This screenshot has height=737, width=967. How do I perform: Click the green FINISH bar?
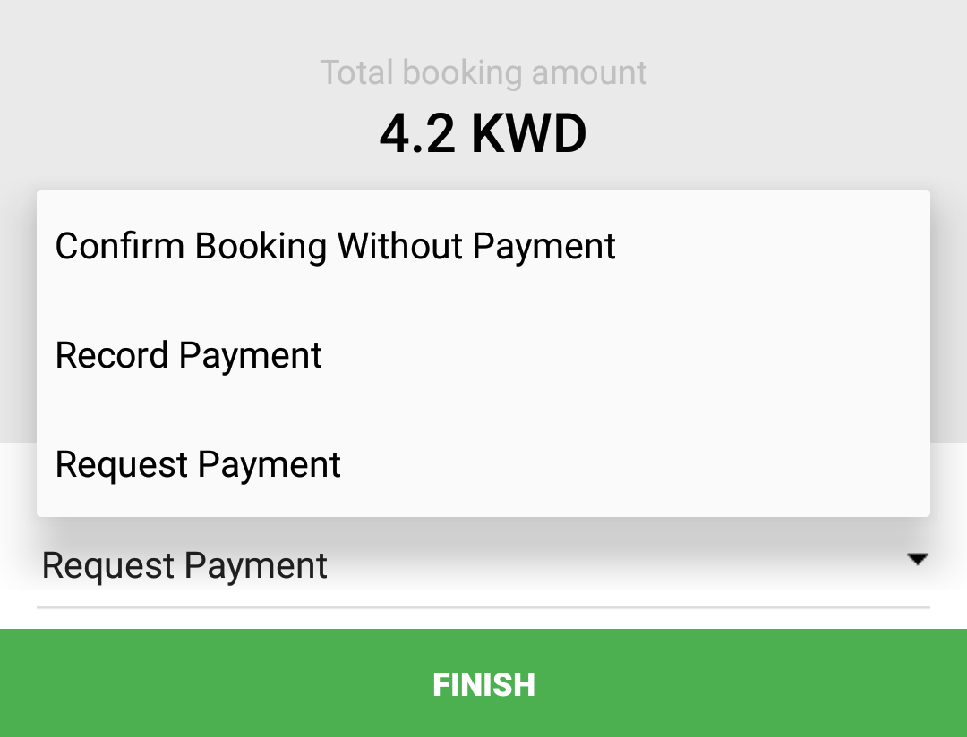tap(483, 683)
